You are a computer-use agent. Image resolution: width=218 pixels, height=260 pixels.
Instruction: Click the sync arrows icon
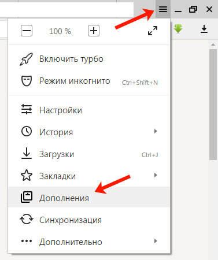(x=27, y=220)
